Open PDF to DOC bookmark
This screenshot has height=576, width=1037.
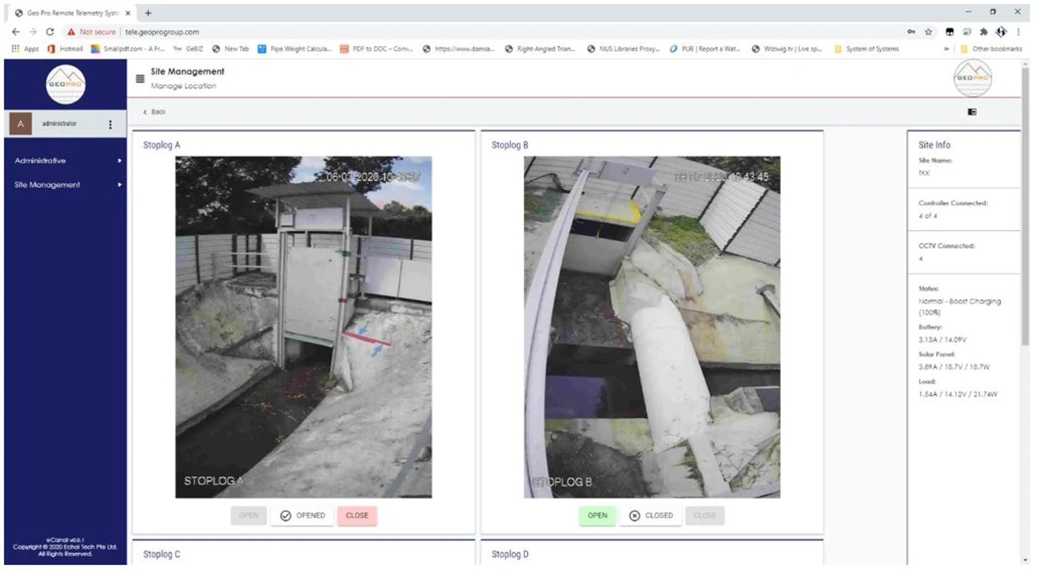point(376,49)
